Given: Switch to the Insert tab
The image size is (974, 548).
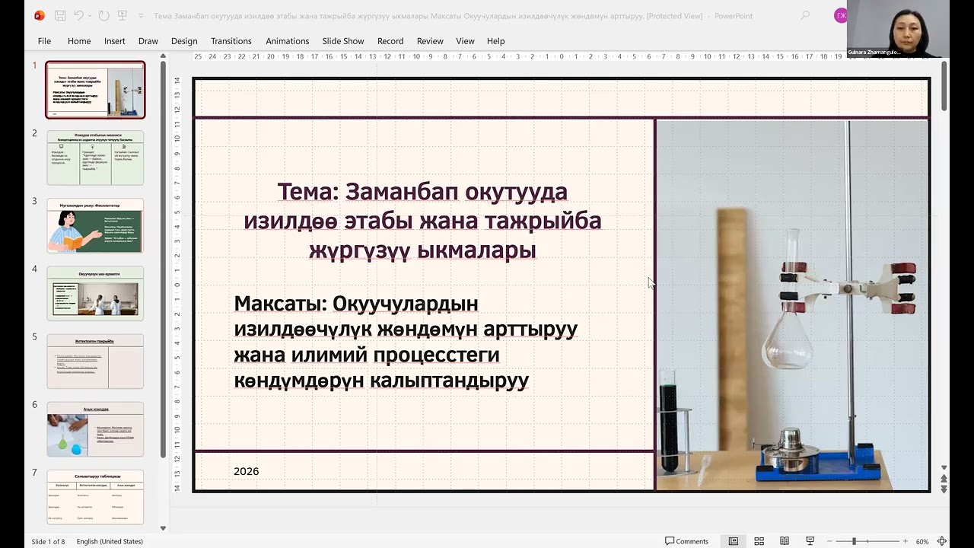Looking at the screenshot, I should pos(115,41).
